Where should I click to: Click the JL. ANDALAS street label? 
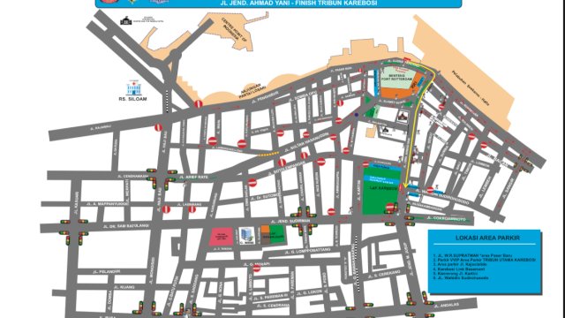447,306
